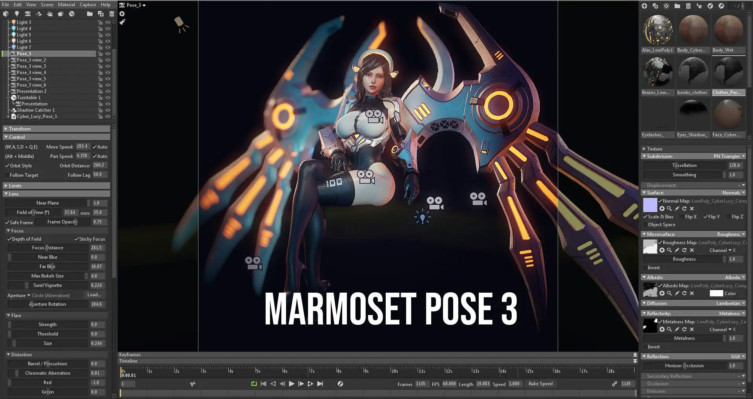Open Subdivision PN Triangles dropdown
The width and height of the screenshot is (753, 399).
(x=729, y=156)
